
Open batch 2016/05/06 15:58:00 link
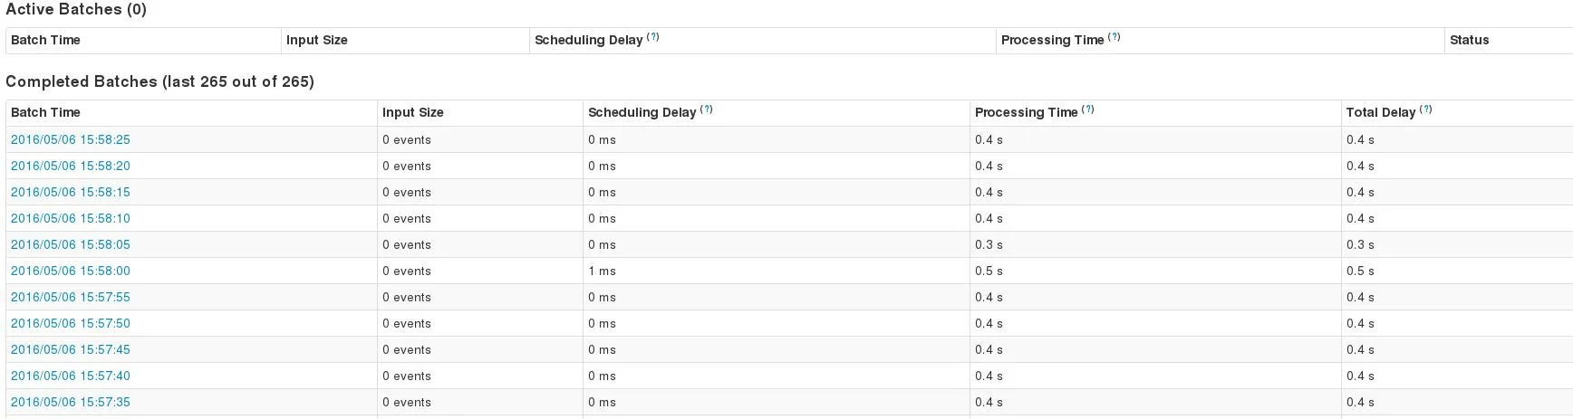tap(71, 271)
